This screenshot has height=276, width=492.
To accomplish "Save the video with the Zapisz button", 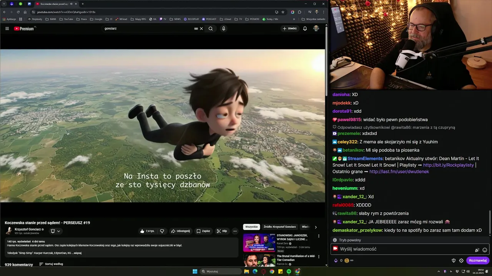I will [x=203, y=231].
